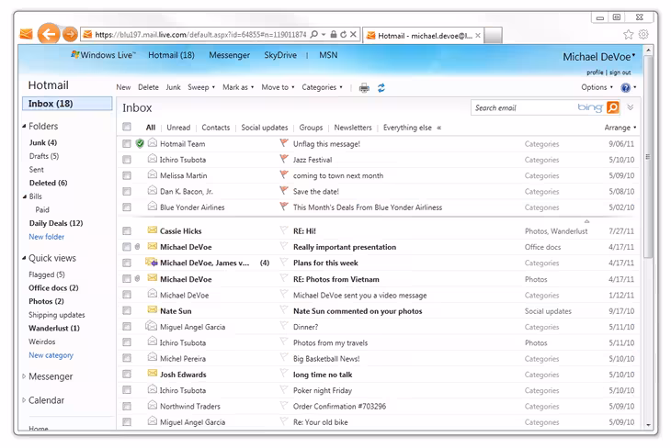Image resolution: width=671 pixels, height=448 pixels.
Task: Open SkyDrive in top navigation
Action: click(x=279, y=55)
